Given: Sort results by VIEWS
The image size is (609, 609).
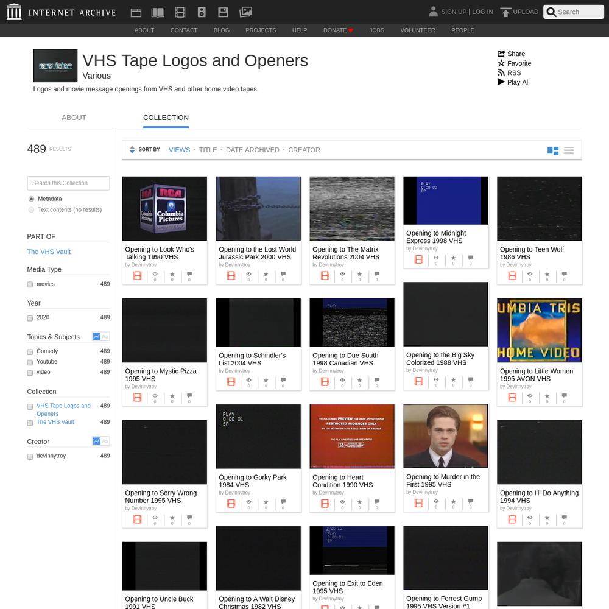Looking at the screenshot, I should (x=180, y=150).
